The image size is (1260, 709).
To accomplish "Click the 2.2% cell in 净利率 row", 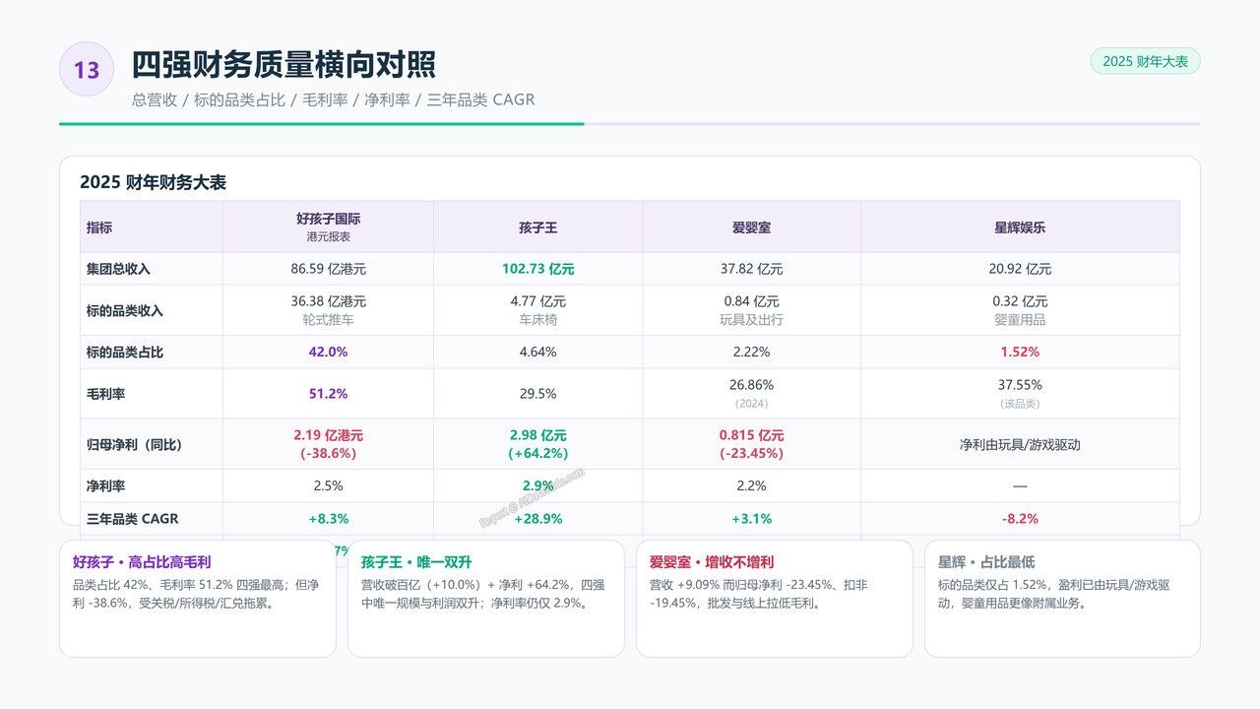I will click(x=752, y=485).
